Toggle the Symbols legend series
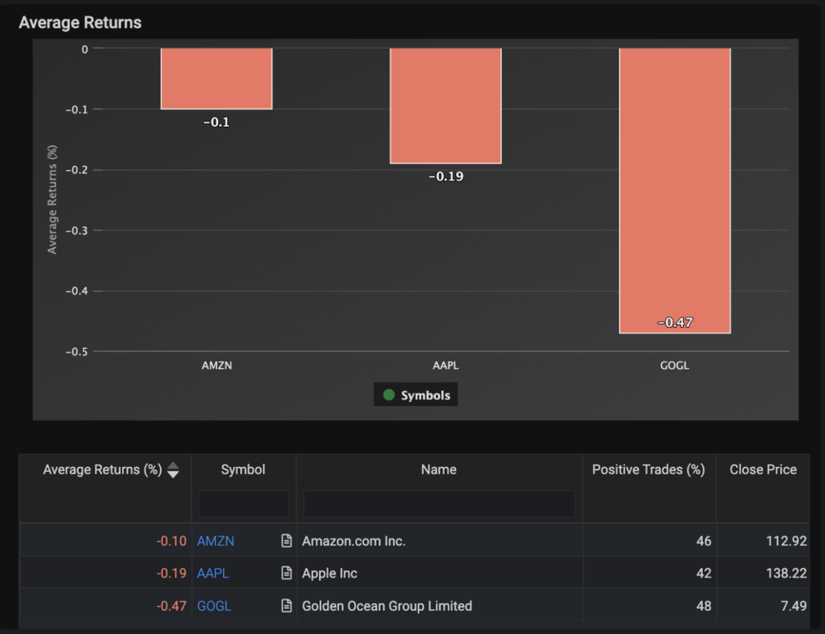The height and width of the screenshot is (634, 825). 415,395
